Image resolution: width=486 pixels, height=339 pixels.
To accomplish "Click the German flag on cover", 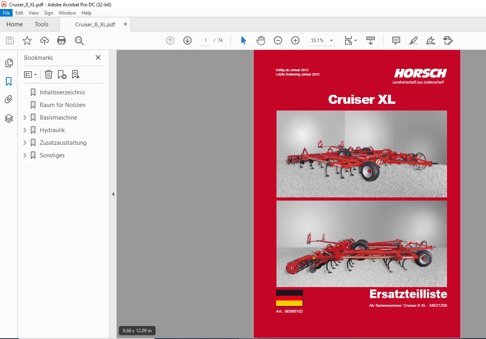I will tap(289, 298).
